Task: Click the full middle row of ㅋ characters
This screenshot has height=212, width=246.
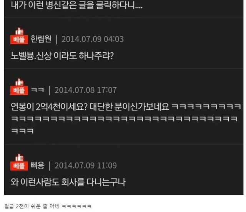Action: pos(124,119)
